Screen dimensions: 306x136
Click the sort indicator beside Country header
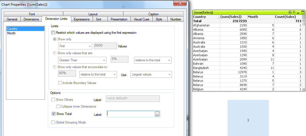(x=218, y=17)
